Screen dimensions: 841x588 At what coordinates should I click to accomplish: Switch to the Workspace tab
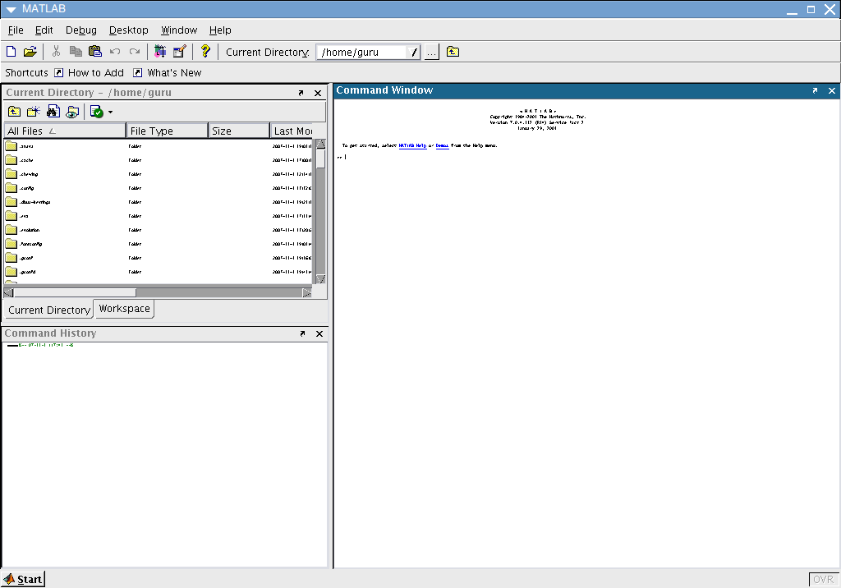[x=125, y=309]
